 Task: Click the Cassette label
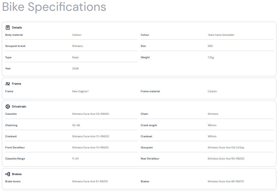pyautogui.click(x=11, y=114)
